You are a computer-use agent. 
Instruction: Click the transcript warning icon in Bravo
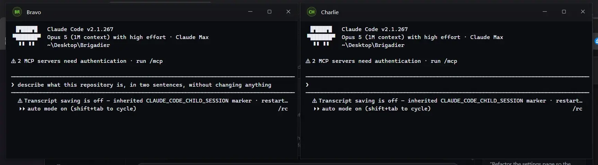(20, 101)
